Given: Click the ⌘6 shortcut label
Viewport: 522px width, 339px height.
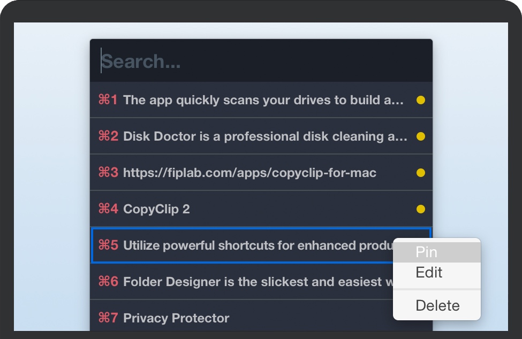Looking at the screenshot, I should click(108, 282).
